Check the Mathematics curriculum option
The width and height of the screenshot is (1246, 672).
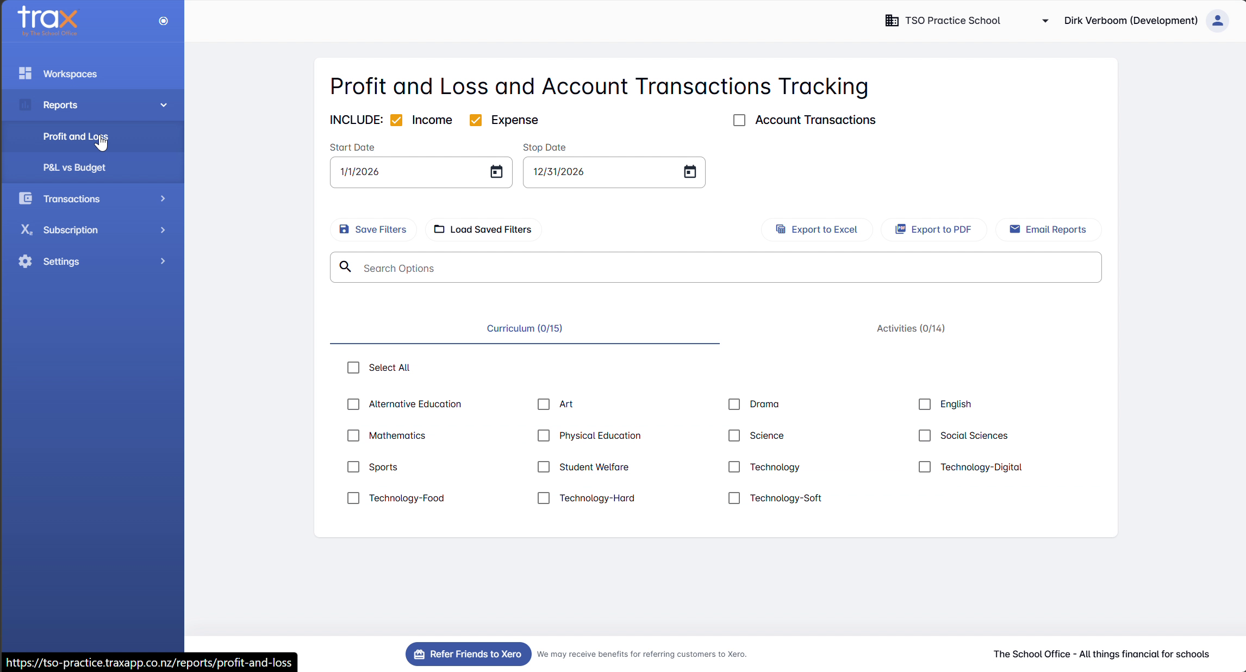[x=353, y=435]
